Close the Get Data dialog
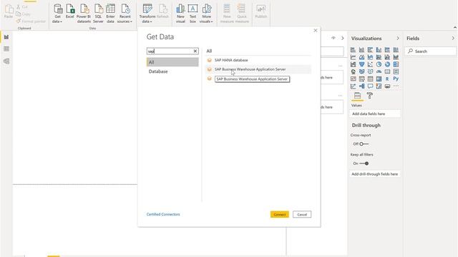 (x=316, y=30)
